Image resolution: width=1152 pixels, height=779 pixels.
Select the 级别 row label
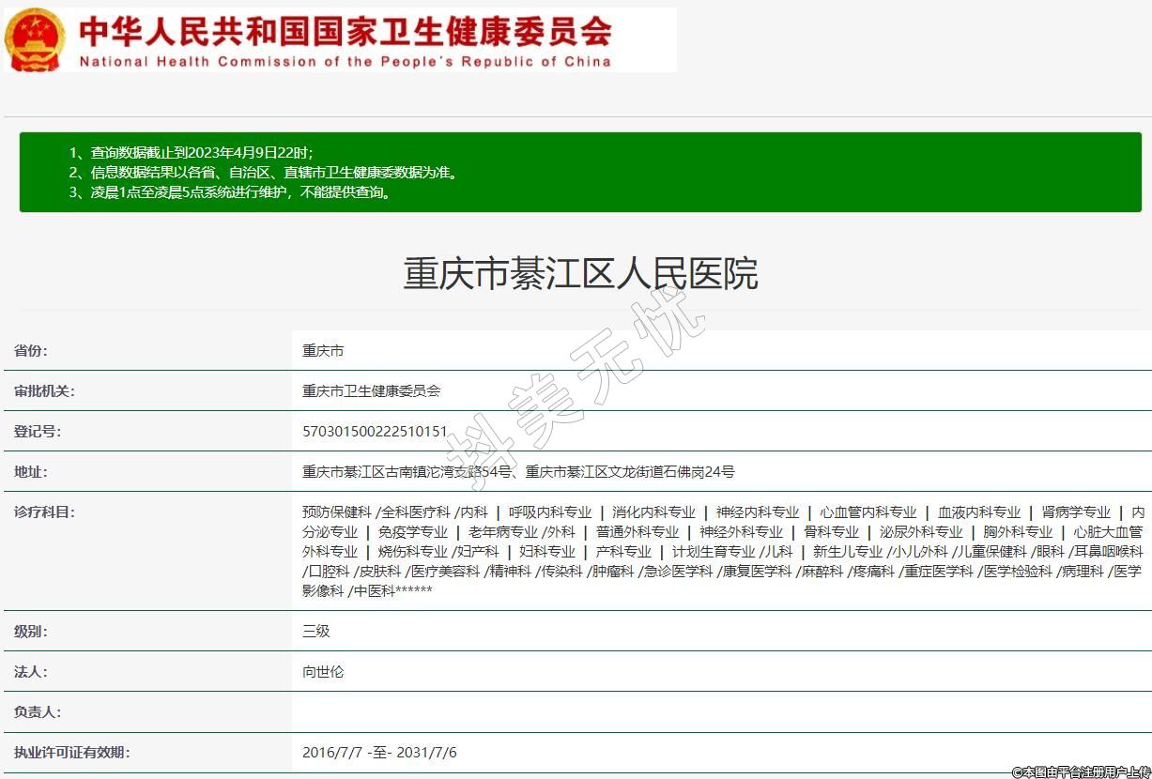(31, 632)
